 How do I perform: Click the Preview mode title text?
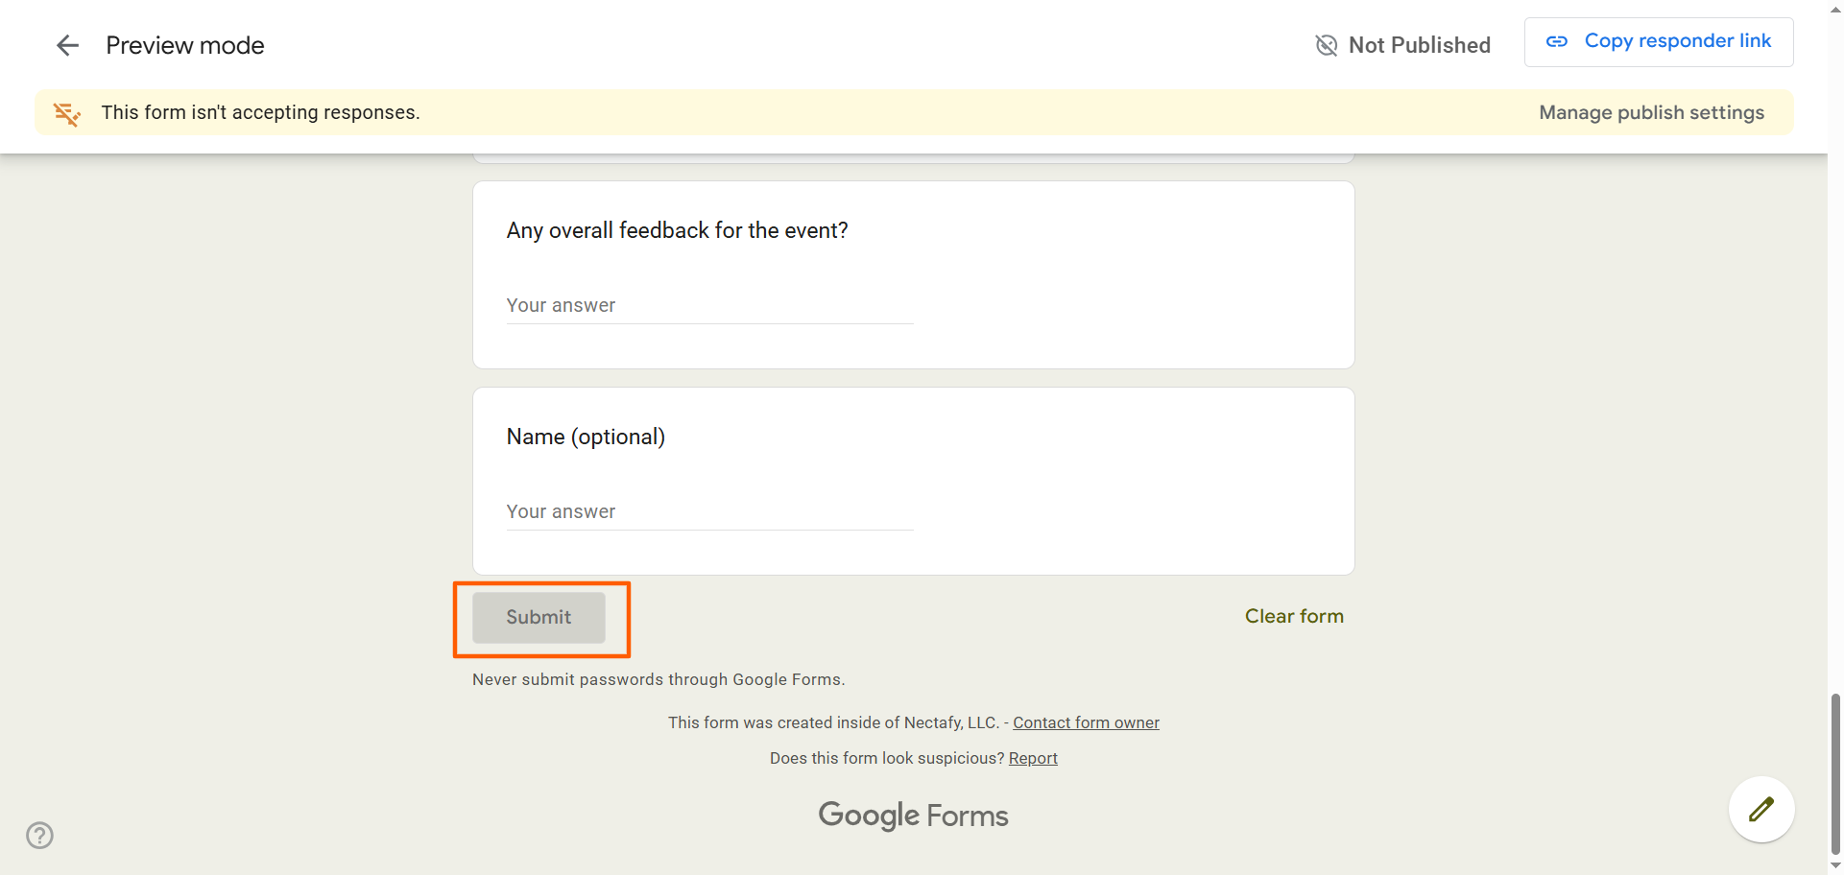coord(185,45)
